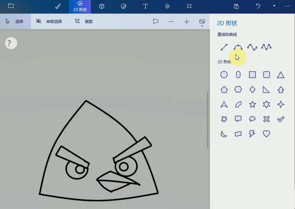Select the wavy flag shape
Viewport: 295px width, 209px height.
238,134
